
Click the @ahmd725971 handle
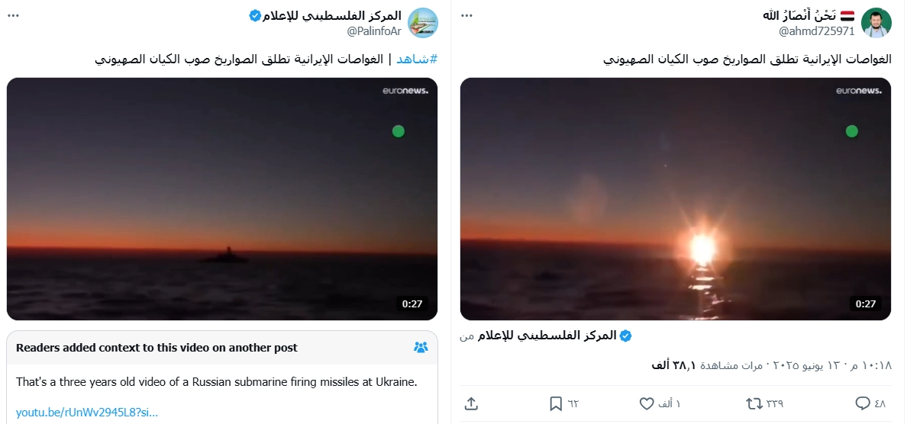(817, 31)
